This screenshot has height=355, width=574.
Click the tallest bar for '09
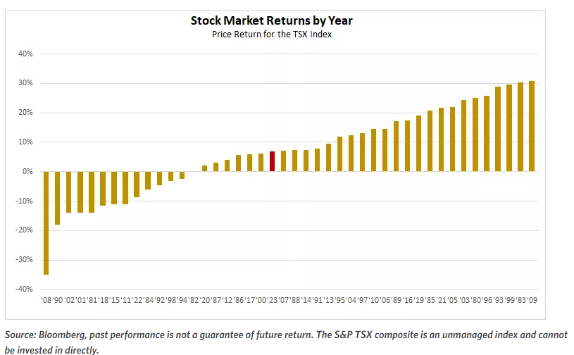(532, 126)
